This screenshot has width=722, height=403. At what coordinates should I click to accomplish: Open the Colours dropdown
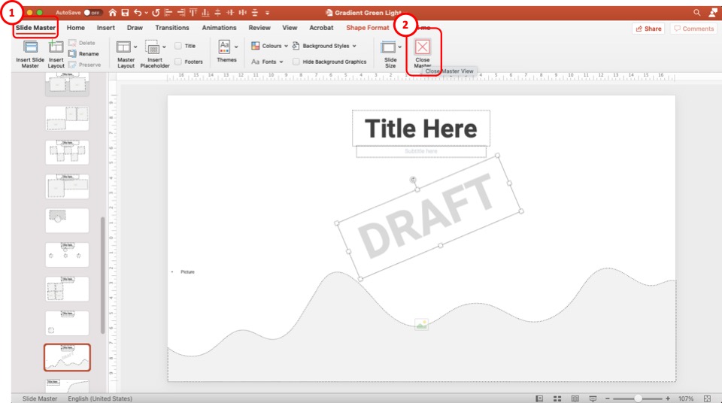[270, 46]
